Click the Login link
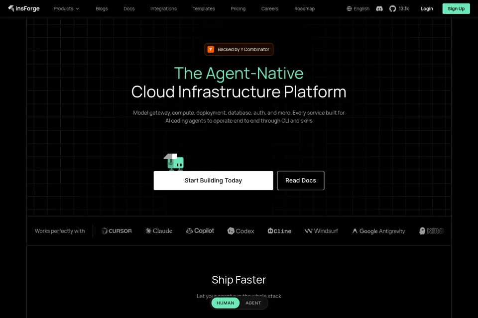 pyautogui.click(x=427, y=8)
